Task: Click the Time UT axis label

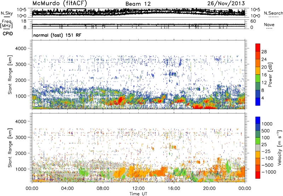Action: 138,194
